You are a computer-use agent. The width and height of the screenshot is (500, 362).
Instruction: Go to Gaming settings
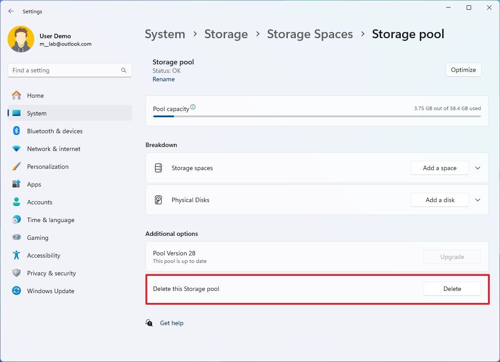click(x=37, y=238)
